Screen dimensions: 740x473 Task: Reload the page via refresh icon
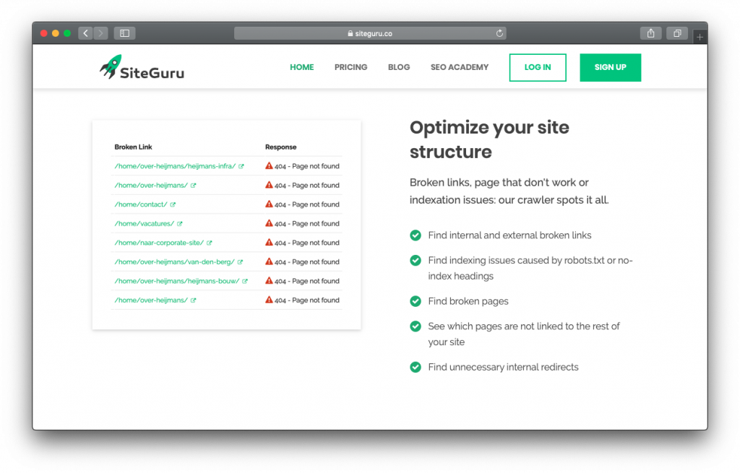(x=499, y=33)
